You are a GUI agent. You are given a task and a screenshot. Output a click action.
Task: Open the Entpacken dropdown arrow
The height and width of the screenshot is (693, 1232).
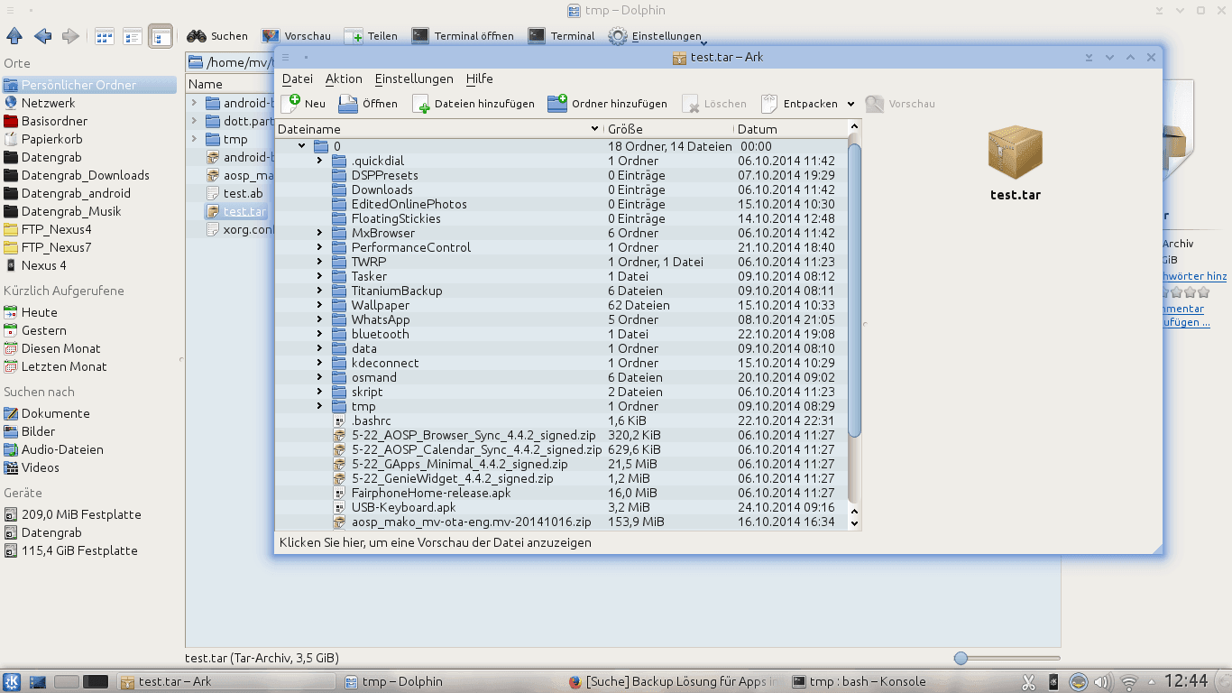coord(850,104)
